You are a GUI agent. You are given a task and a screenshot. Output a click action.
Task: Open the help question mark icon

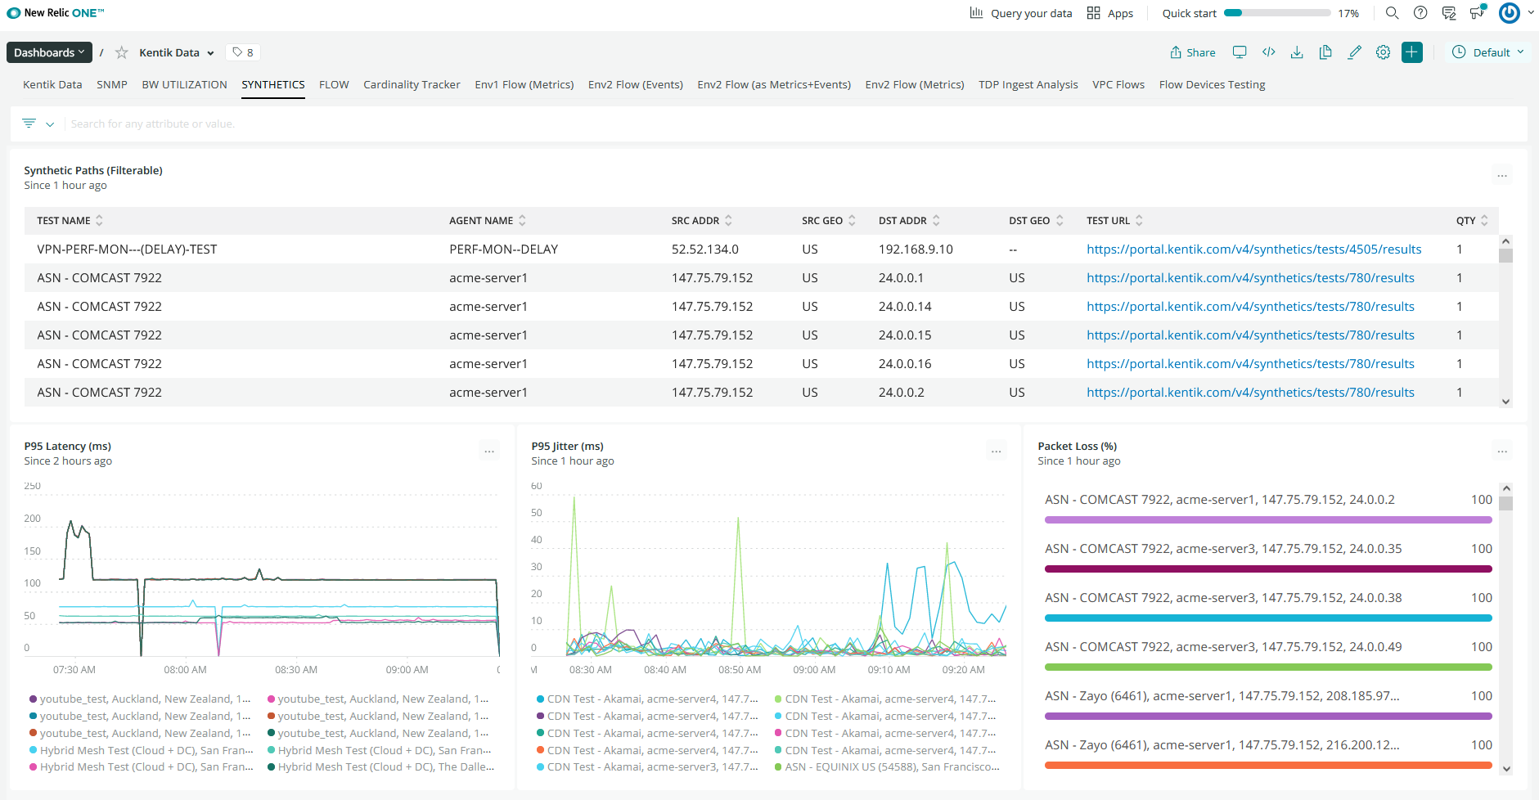click(1420, 13)
